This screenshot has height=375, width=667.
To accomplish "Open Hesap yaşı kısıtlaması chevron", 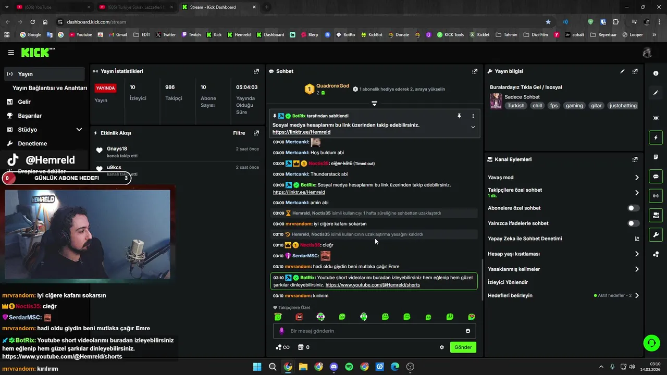I will (x=637, y=254).
